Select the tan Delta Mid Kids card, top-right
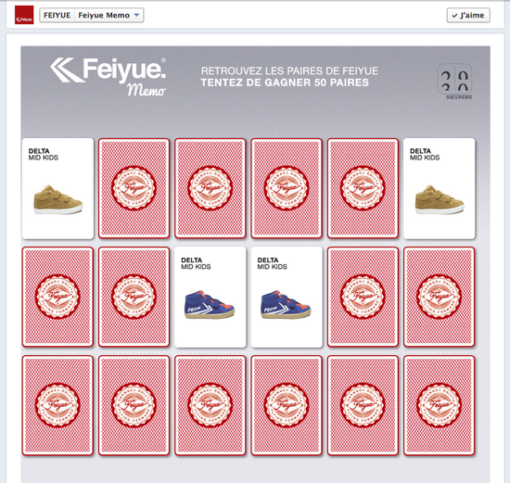 coord(440,188)
